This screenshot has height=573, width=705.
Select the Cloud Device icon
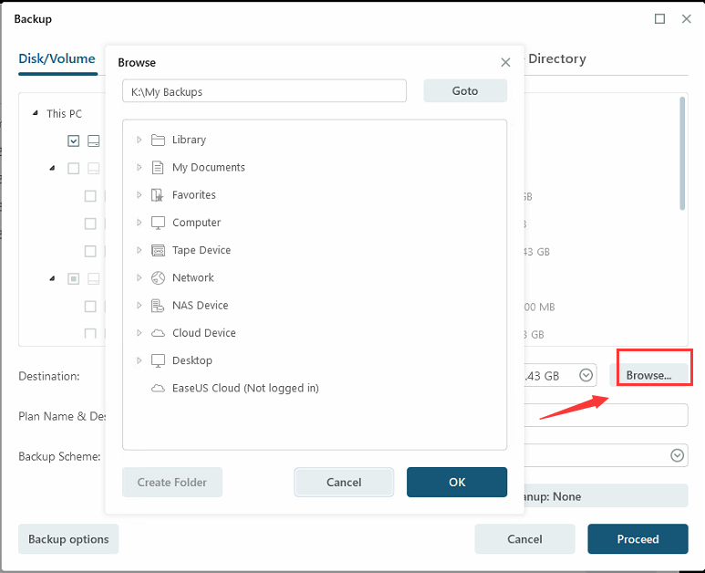tap(158, 333)
